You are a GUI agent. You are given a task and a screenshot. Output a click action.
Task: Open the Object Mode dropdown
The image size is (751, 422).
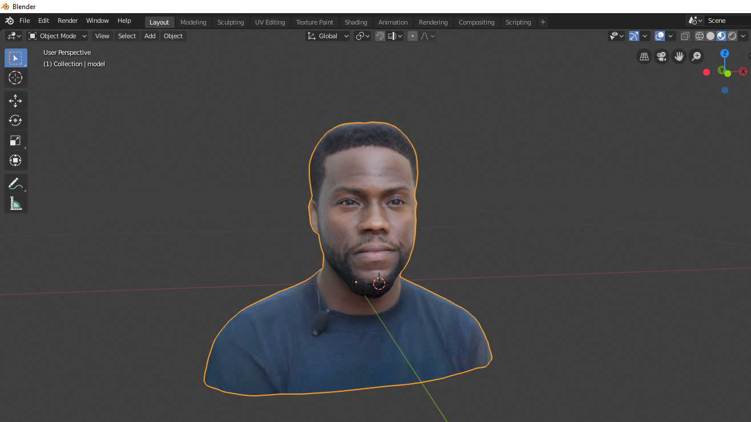click(58, 36)
